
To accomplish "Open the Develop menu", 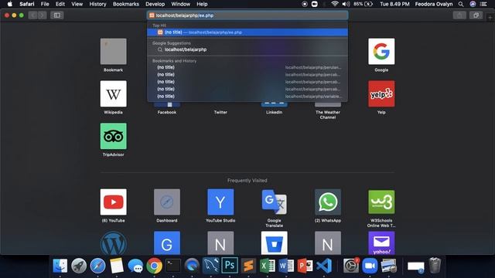I will (x=155, y=4).
